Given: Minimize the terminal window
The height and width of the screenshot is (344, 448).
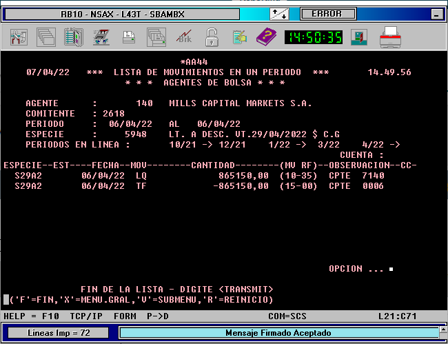Looking at the screenshot, I should click(436, 14).
